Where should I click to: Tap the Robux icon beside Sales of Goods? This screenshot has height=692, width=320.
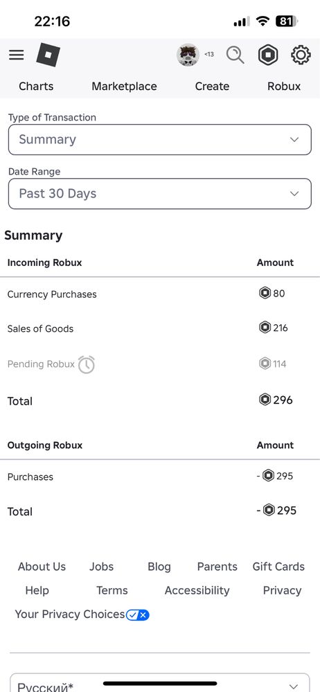(265, 328)
